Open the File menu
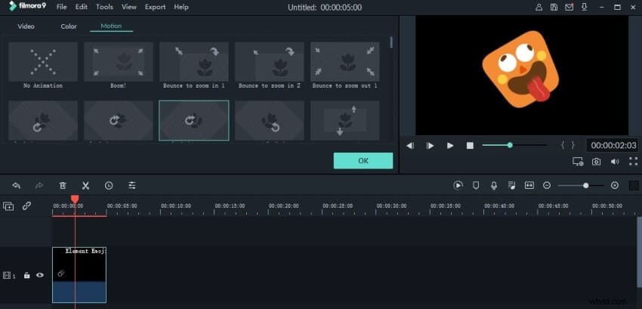 coord(61,7)
